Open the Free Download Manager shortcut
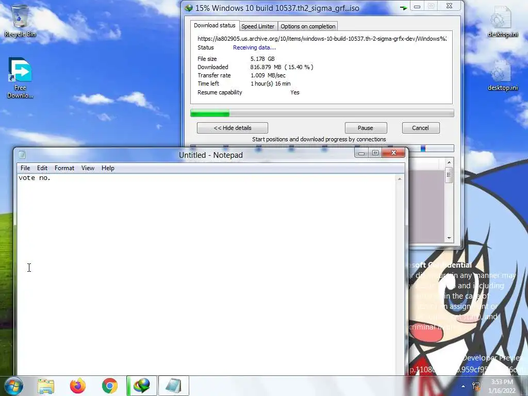Screen dimensions: 528x396 coord(20,78)
